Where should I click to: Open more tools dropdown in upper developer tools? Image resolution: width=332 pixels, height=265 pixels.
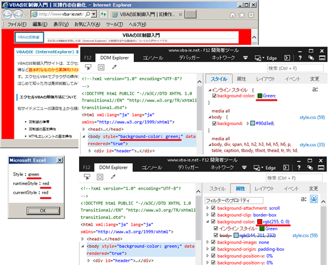245,58
